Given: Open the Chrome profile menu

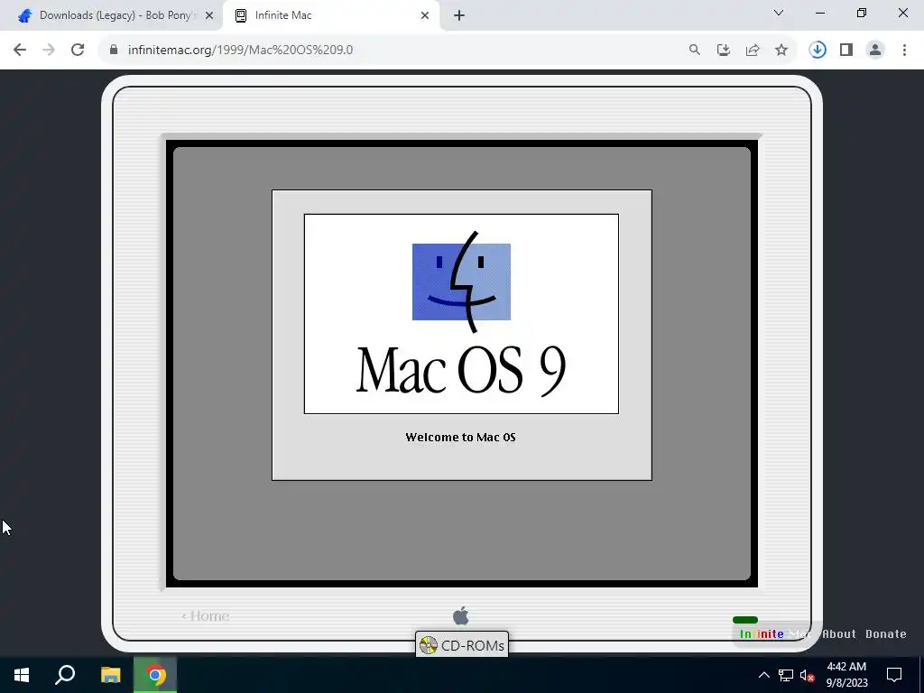Looking at the screenshot, I should click(x=875, y=50).
